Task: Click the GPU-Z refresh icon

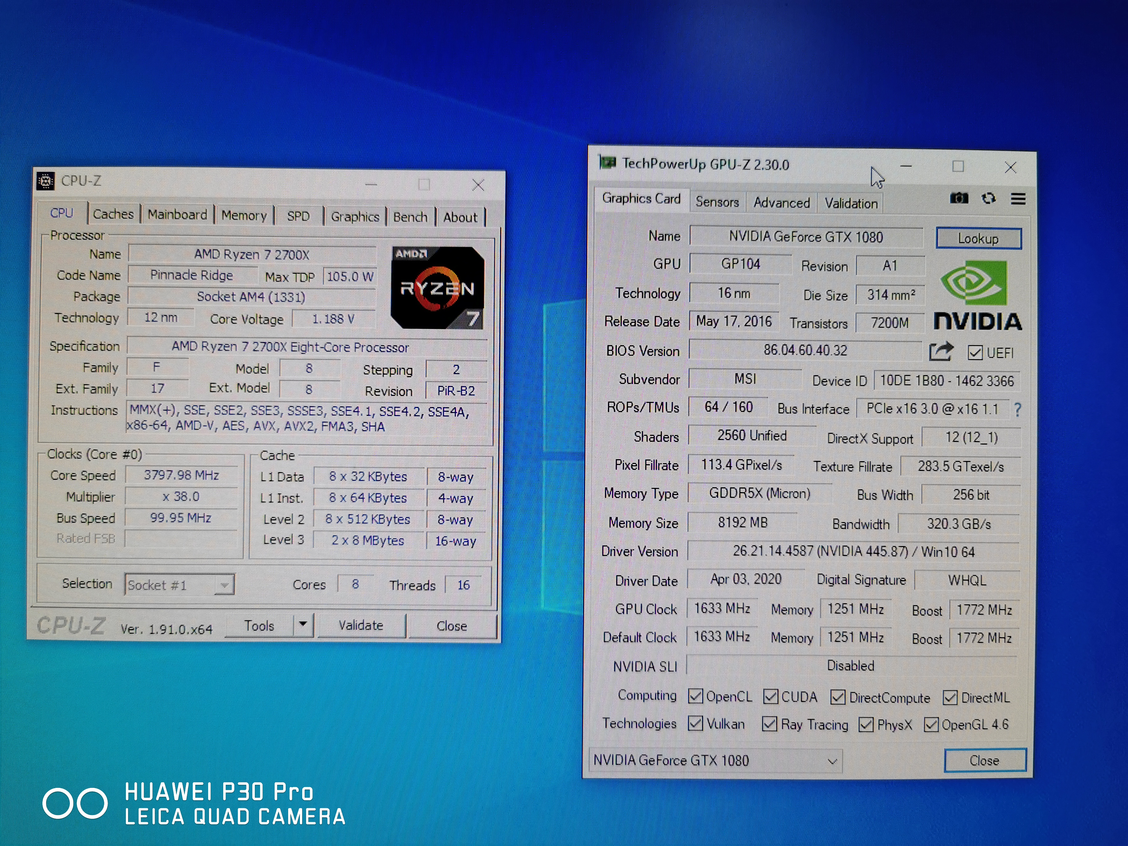Action: tap(988, 199)
